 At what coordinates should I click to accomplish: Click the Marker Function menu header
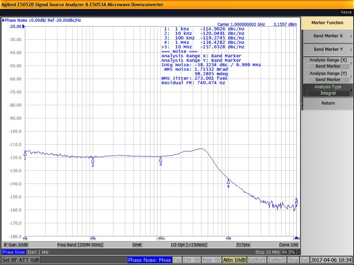(x=327, y=23)
